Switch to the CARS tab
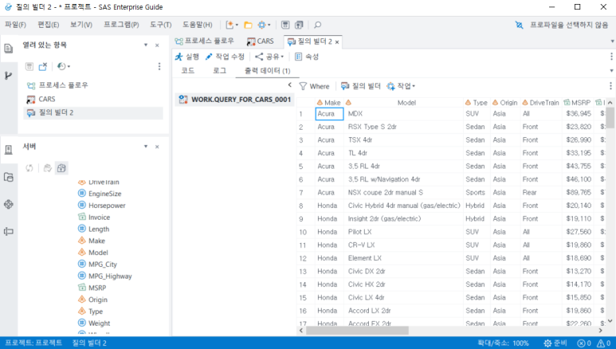616x349 pixels. 261,41
